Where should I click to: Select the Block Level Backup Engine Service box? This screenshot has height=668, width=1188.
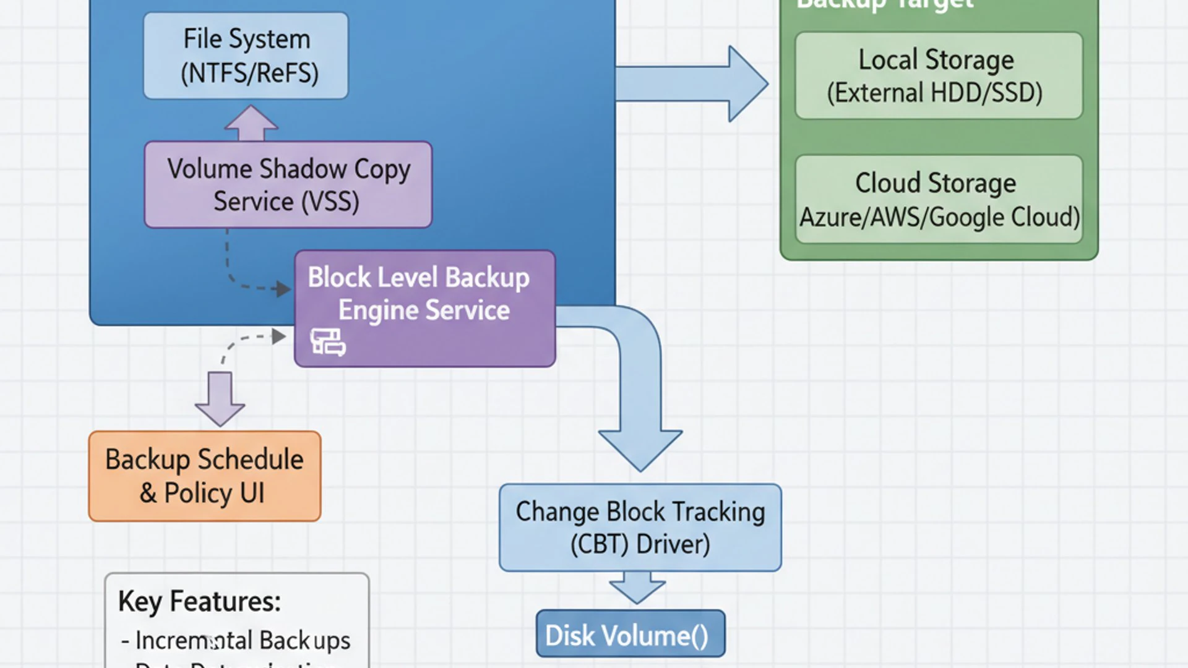pyautogui.click(x=425, y=309)
